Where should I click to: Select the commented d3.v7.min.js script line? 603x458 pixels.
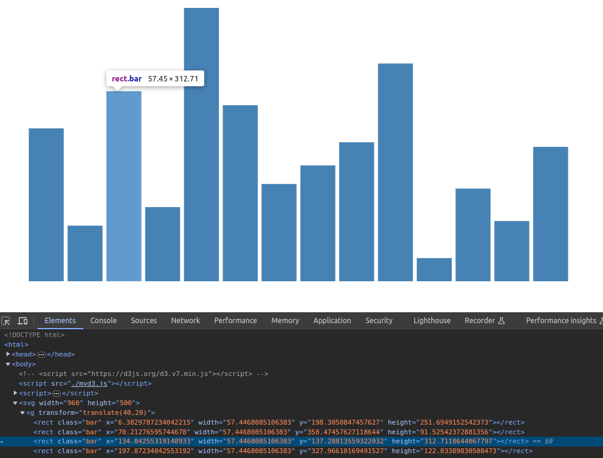coord(143,374)
